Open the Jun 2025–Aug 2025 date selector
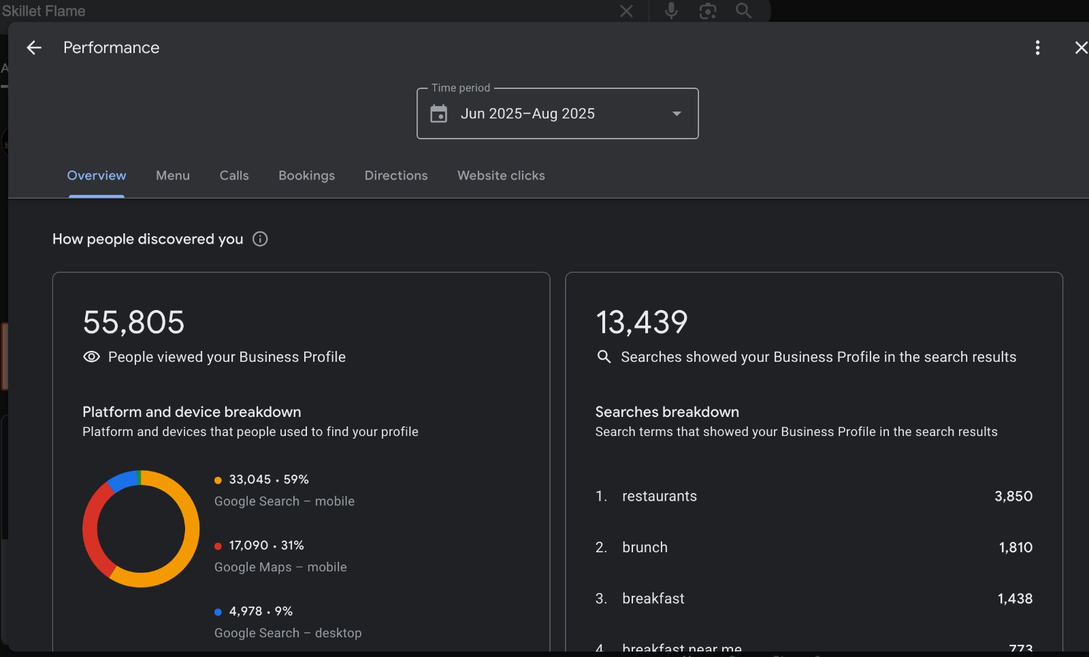This screenshot has width=1089, height=657. click(x=527, y=114)
